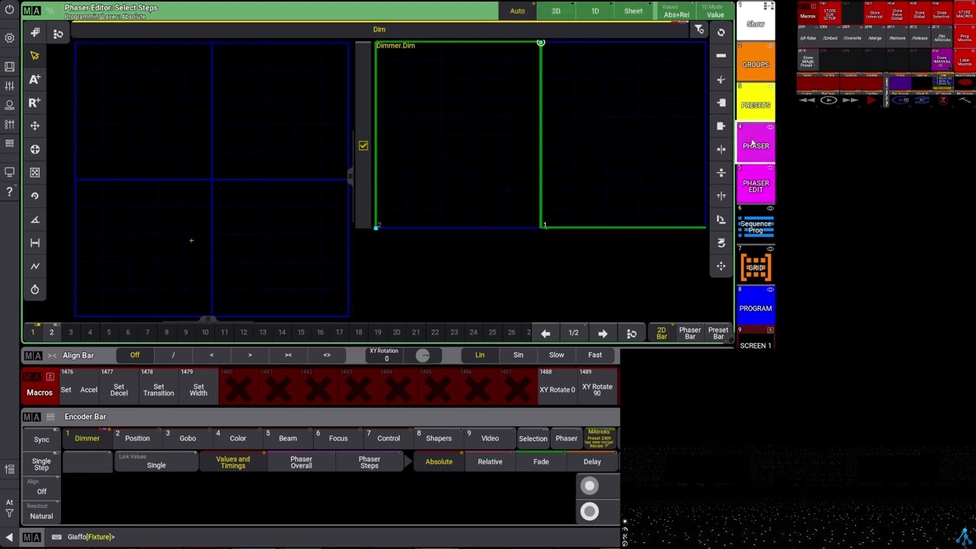Switch editor to Sheet view
Viewport: 976px width, 549px height.
pos(633,11)
